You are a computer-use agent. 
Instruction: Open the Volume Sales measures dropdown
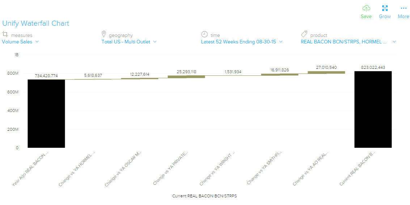point(20,42)
